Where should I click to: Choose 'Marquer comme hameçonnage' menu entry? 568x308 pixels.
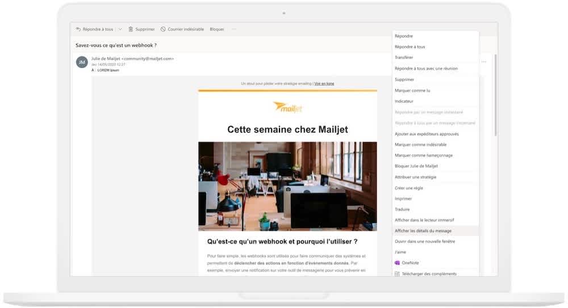tap(436, 155)
